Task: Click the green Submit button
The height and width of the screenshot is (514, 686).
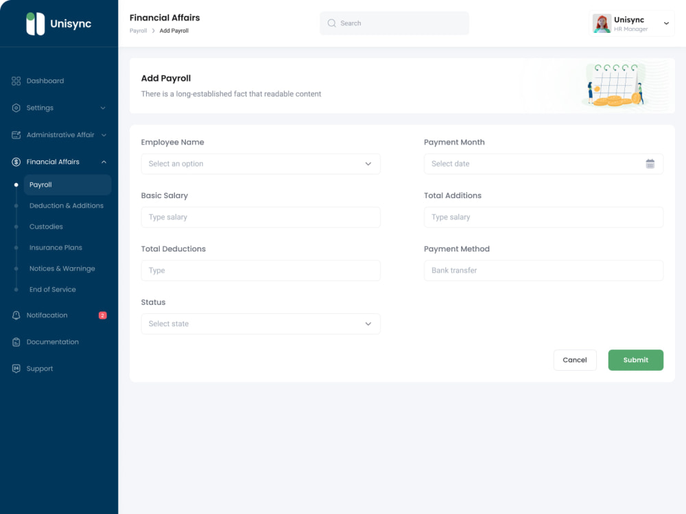Action: pos(636,360)
